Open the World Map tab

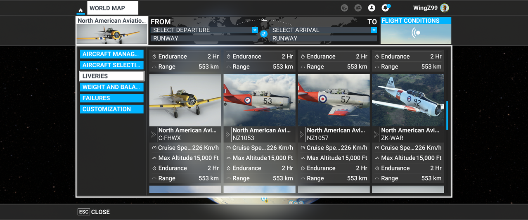(113, 8)
